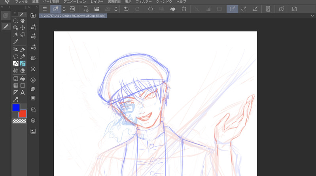Select the Blend tool
The height and width of the screenshot is (176, 316).
[15, 70]
